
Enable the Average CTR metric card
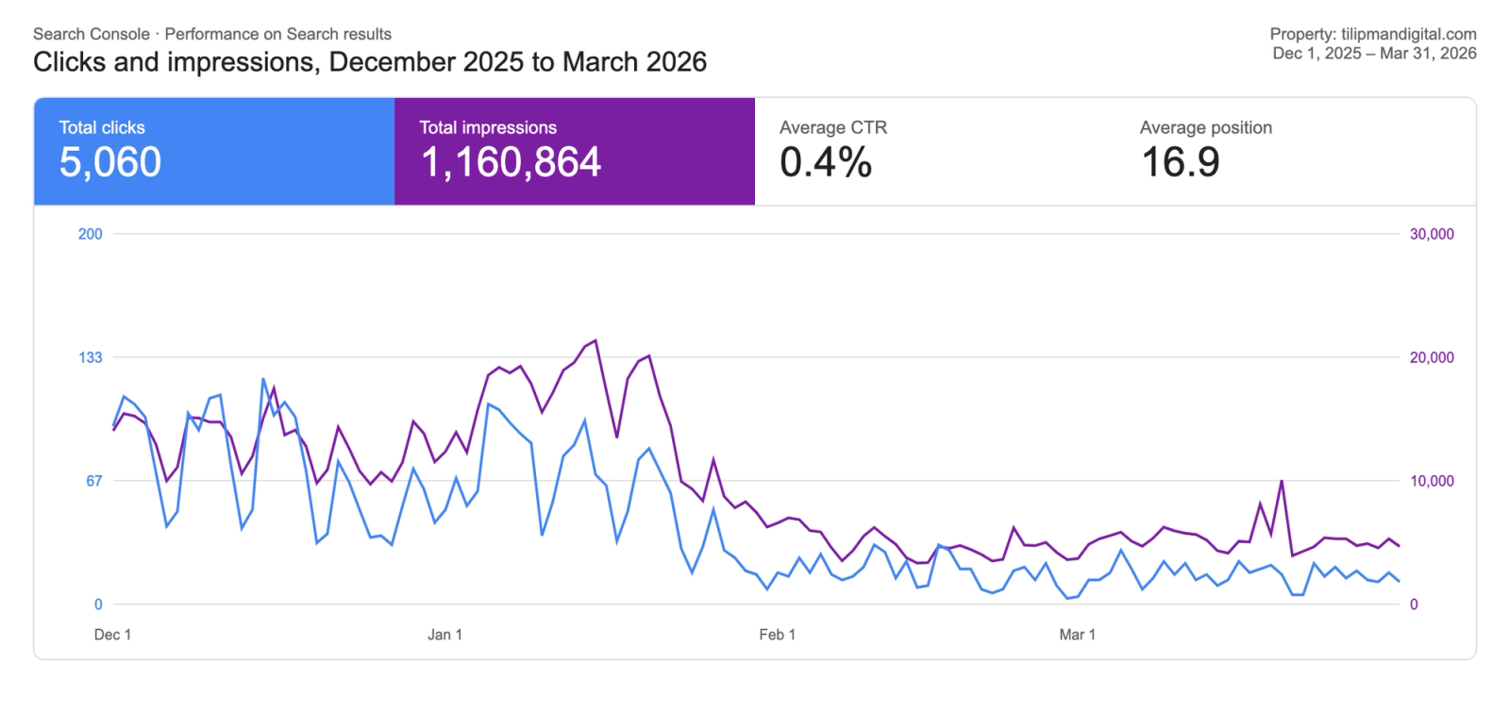935,151
